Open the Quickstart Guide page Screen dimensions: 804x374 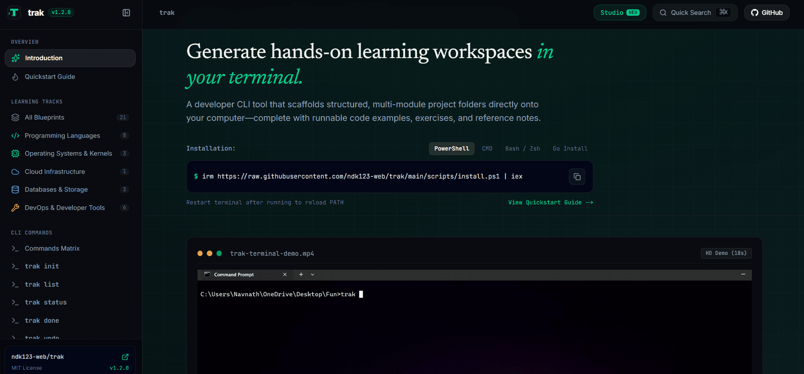pyautogui.click(x=70, y=77)
